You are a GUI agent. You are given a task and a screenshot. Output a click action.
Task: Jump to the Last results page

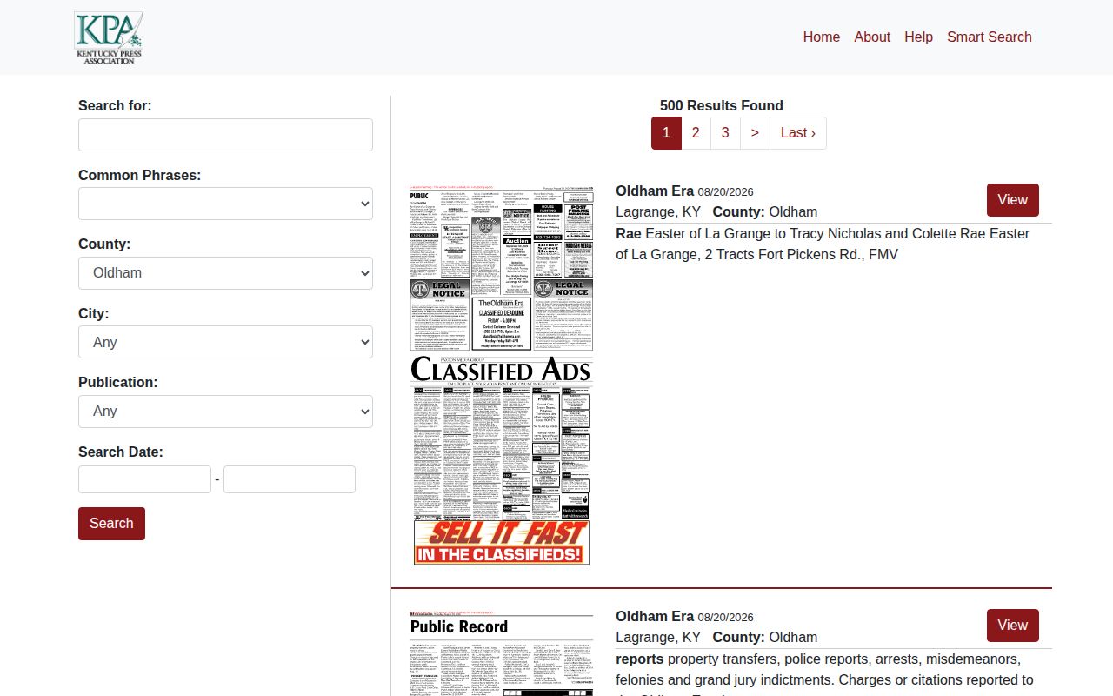click(798, 133)
